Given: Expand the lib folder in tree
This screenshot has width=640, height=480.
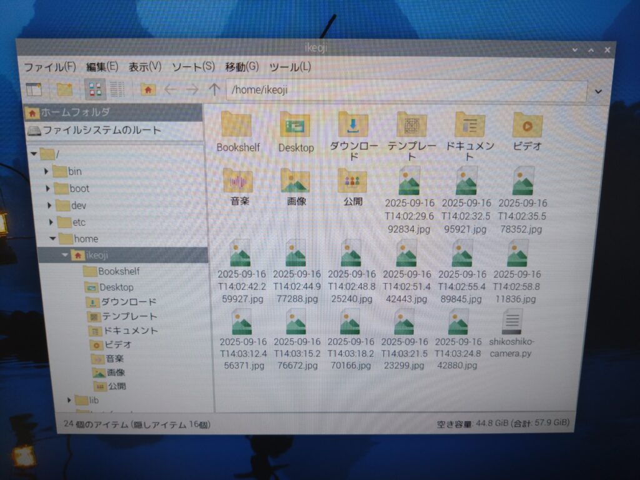Looking at the screenshot, I should tap(69, 400).
